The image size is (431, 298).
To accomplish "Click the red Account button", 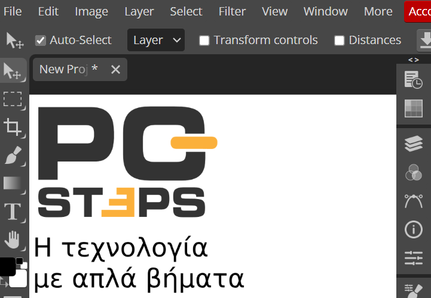I will coord(418,11).
